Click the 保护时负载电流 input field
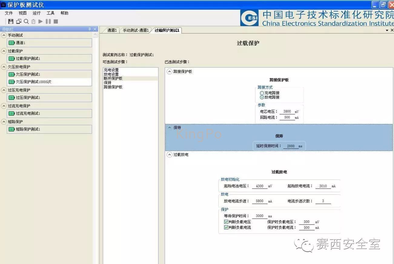Viewport: 394px width, 264px height. (x=306, y=228)
